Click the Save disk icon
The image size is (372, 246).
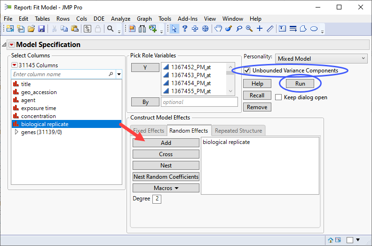pyautogui.click(x=41, y=29)
